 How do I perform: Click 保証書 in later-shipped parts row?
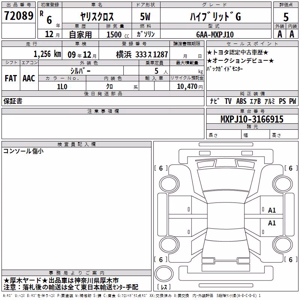coord(13,101)
